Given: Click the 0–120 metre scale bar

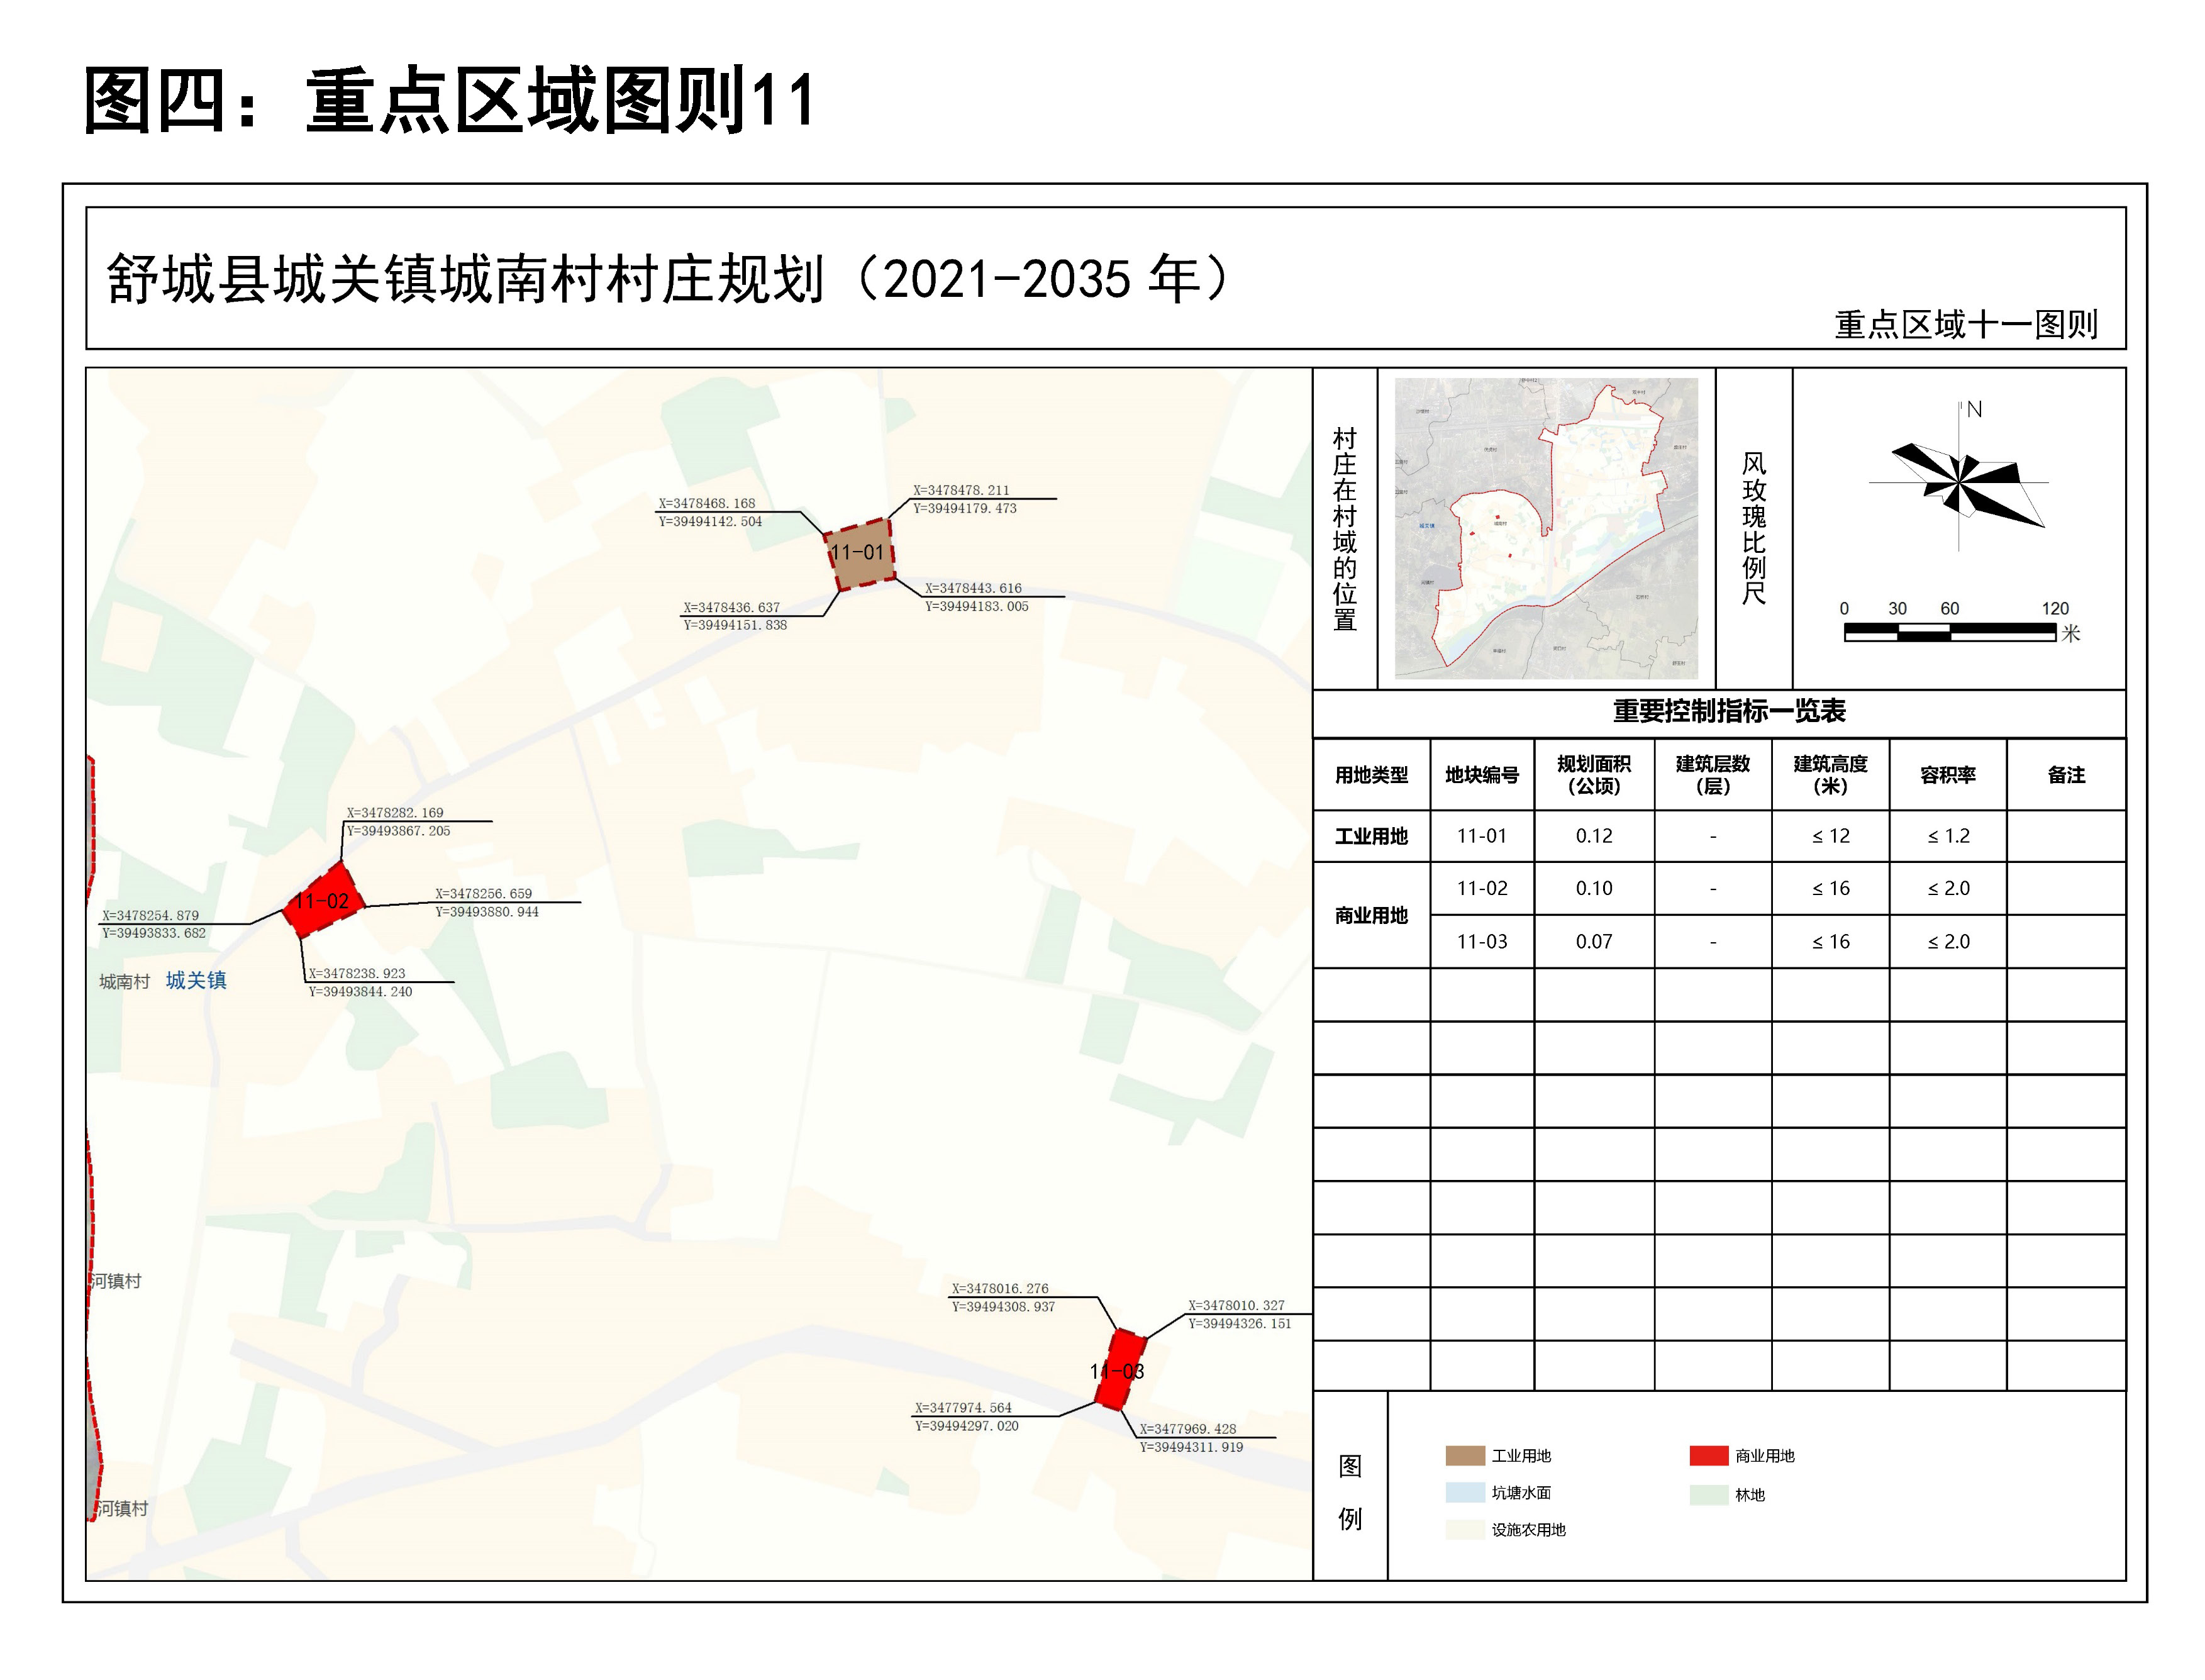Looking at the screenshot, I should [x=1950, y=631].
